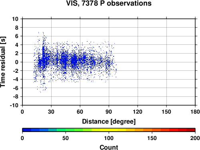Click the yellow section of the colorbar near 100
The image size is (200, 150).
[109, 130]
